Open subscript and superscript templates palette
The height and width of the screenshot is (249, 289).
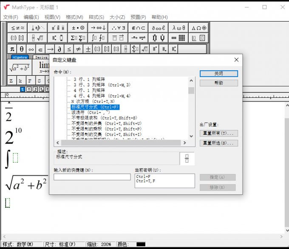click(x=58, y=38)
